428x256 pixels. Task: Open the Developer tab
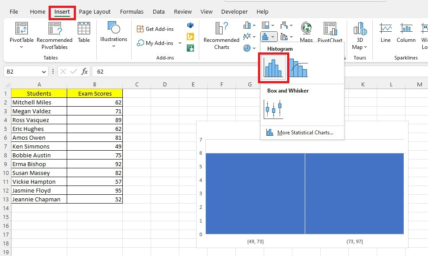click(234, 11)
